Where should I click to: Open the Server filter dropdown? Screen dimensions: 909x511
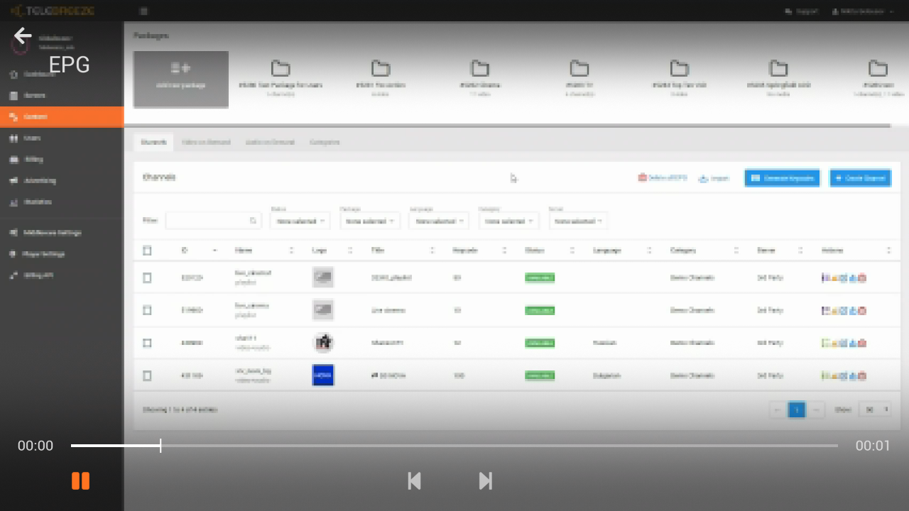pos(577,221)
